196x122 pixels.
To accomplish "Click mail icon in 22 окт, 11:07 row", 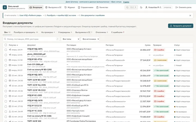I will click(x=10, y=96).
